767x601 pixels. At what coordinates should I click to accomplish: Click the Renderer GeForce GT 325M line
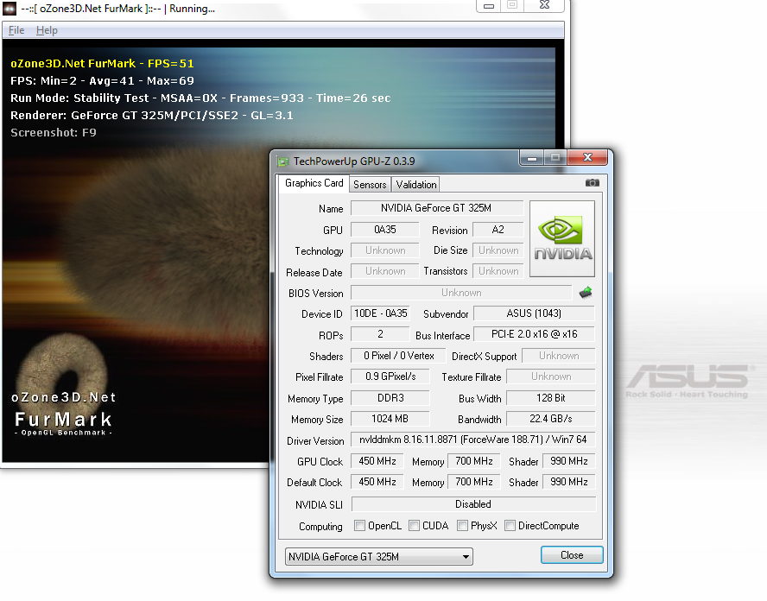[x=152, y=116]
